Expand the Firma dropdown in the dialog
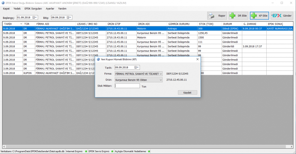 160,74
